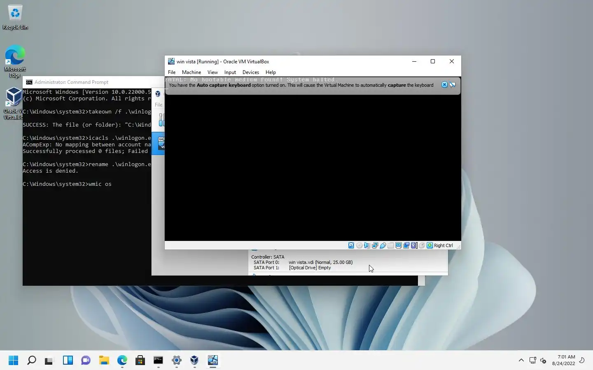Click the network adapters status icon

375,245
